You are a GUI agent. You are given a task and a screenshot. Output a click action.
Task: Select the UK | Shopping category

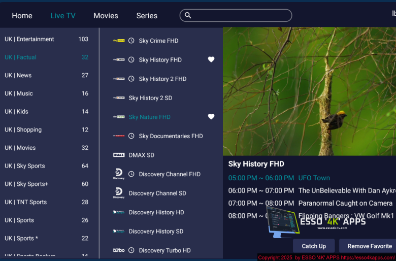47,129
